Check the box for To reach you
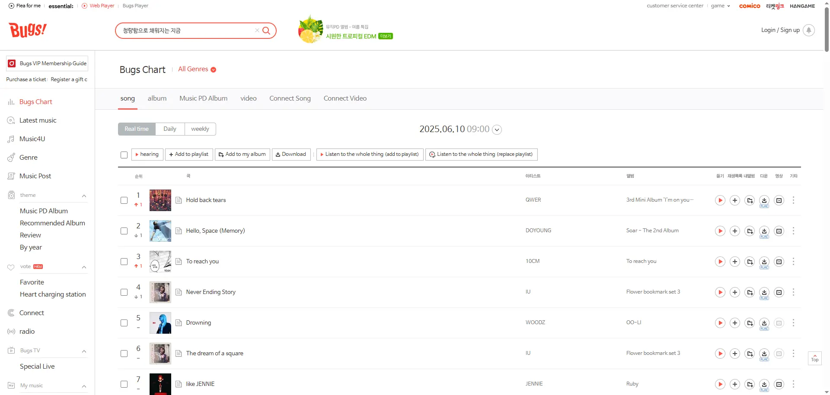Screen dimensions: 830x395 (x=124, y=262)
